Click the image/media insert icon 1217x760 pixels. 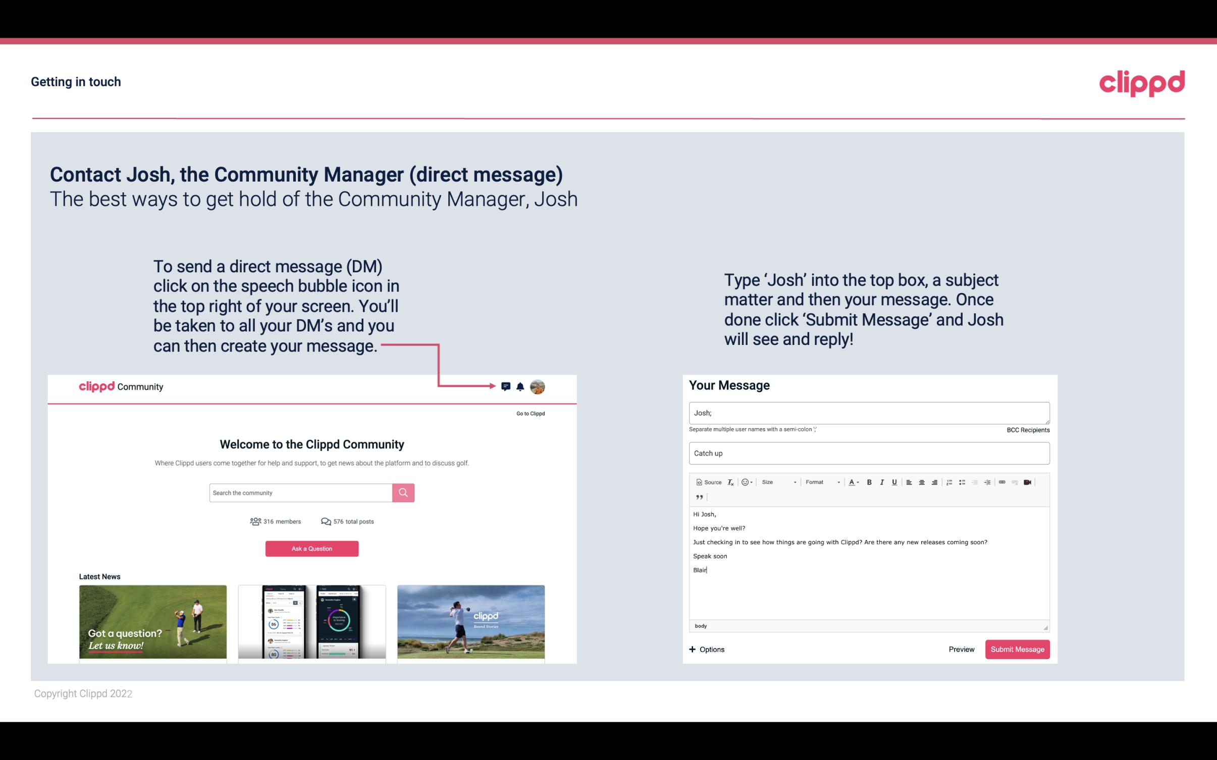[1030, 483]
